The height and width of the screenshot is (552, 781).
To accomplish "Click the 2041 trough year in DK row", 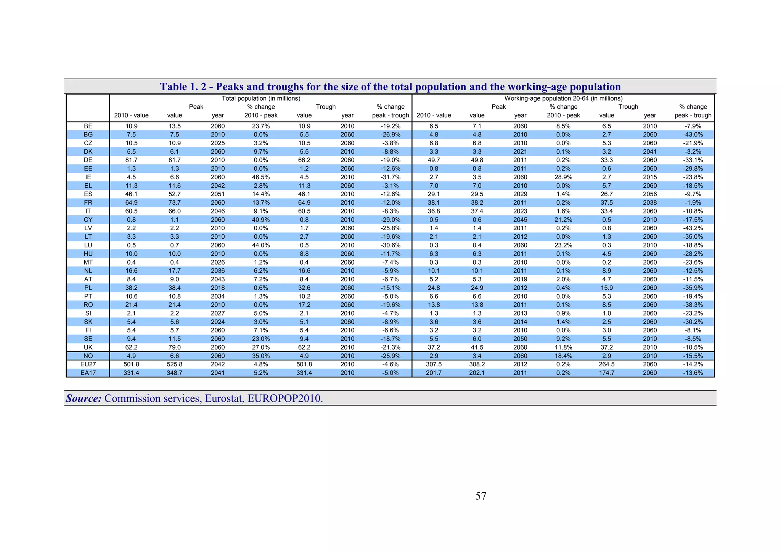I will [650, 152].
